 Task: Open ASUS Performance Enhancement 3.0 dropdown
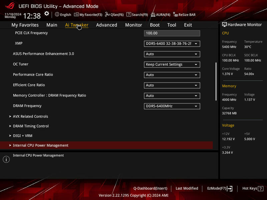pyautogui.click(x=172, y=54)
